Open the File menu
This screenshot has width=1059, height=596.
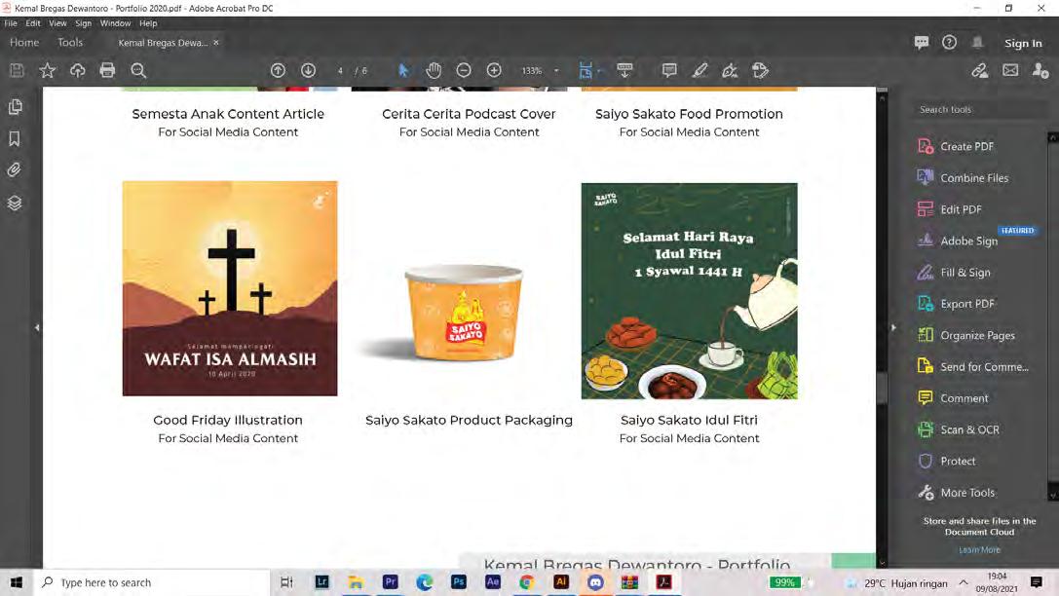pos(11,23)
